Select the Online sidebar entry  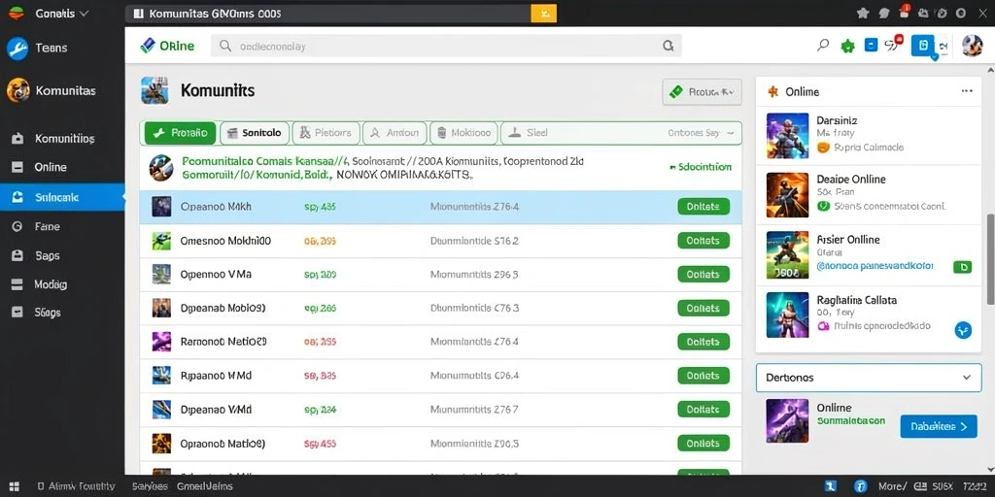point(39,167)
